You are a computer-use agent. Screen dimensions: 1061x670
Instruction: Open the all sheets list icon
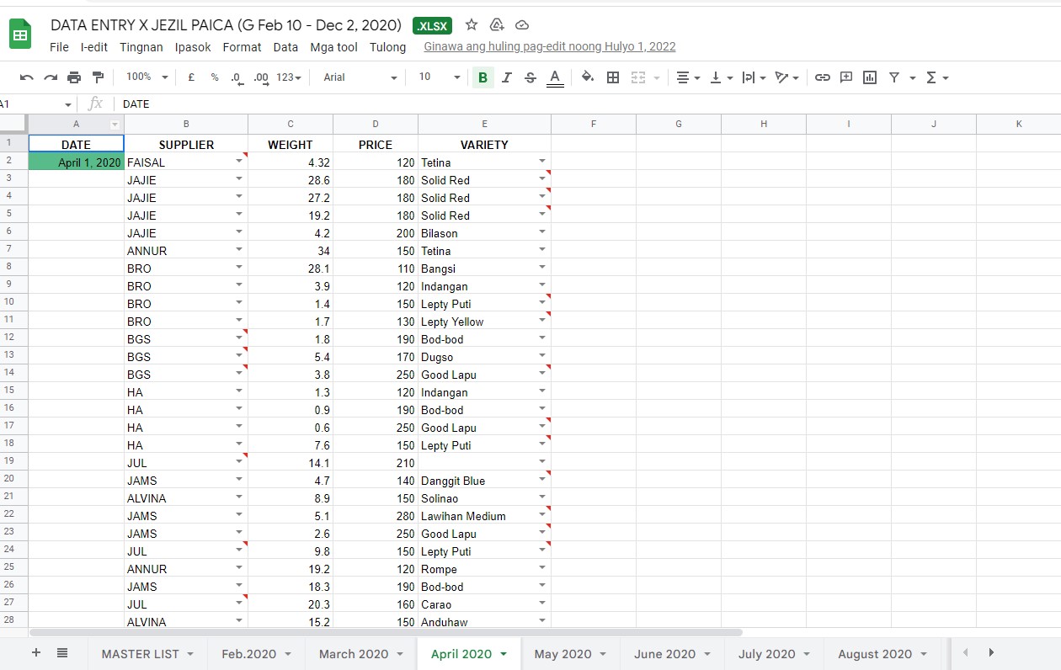click(x=62, y=653)
